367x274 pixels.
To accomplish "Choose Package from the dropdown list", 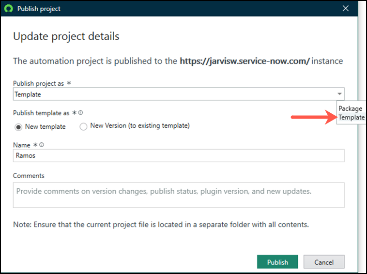I will pos(350,108).
